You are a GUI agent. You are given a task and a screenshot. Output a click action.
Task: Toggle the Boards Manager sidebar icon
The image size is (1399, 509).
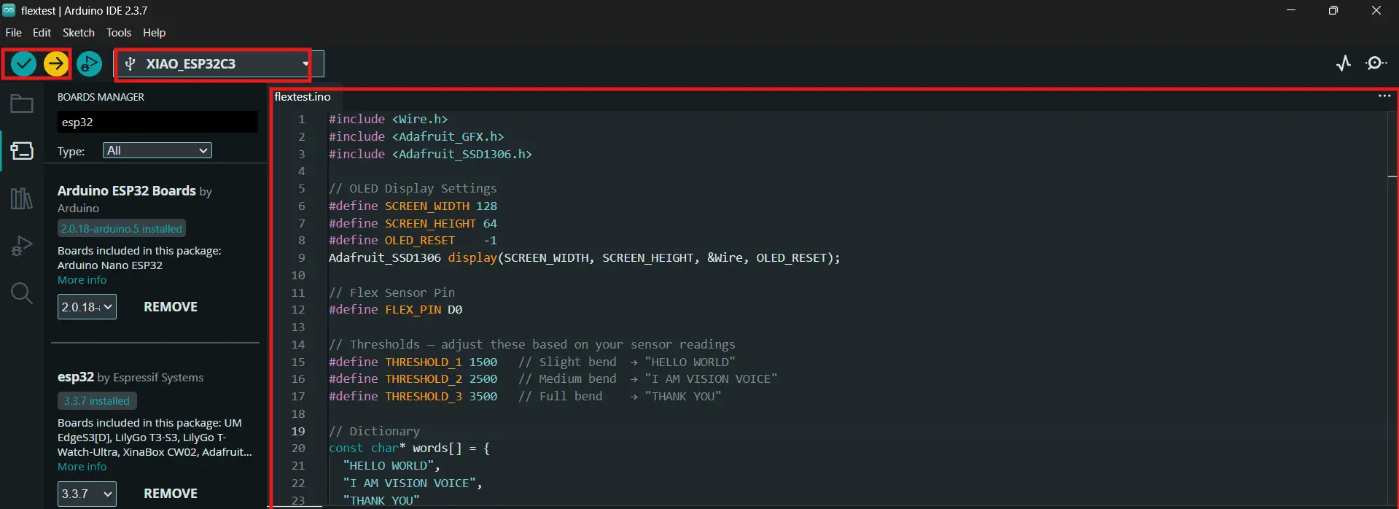pyautogui.click(x=22, y=151)
